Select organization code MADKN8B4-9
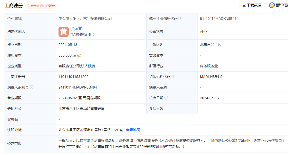 pos(211,77)
